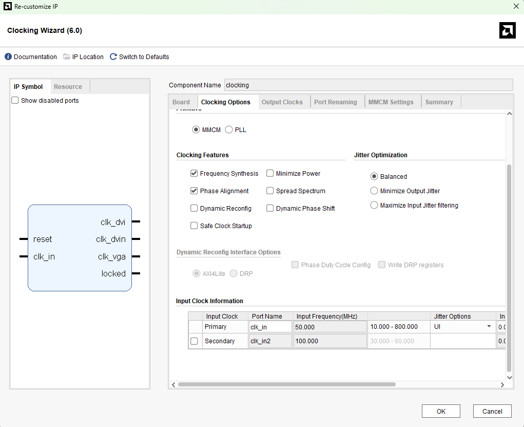Select Minimize Output Jitter option

click(374, 191)
